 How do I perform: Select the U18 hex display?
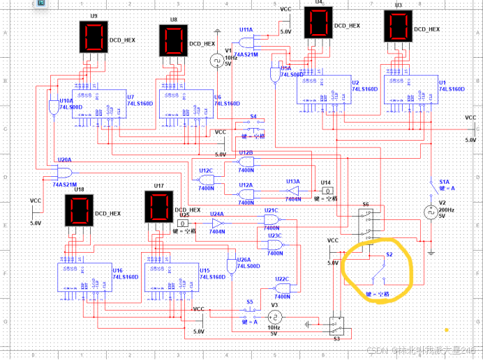(x=79, y=210)
